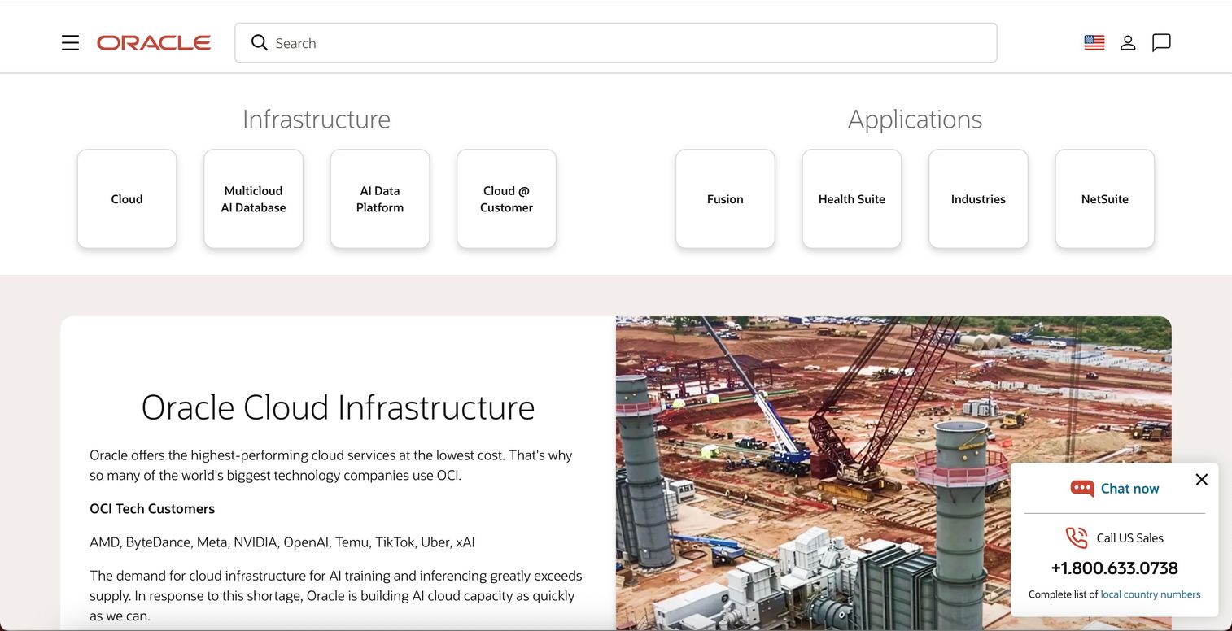Click the Infrastructure section heading

point(317,120)
